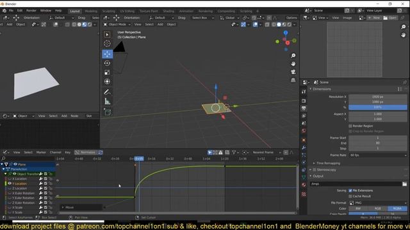This screenshot has height=230, width=410.
Task: Select the Transform tool
Action: pyautogui.click(x=107, y=82)
